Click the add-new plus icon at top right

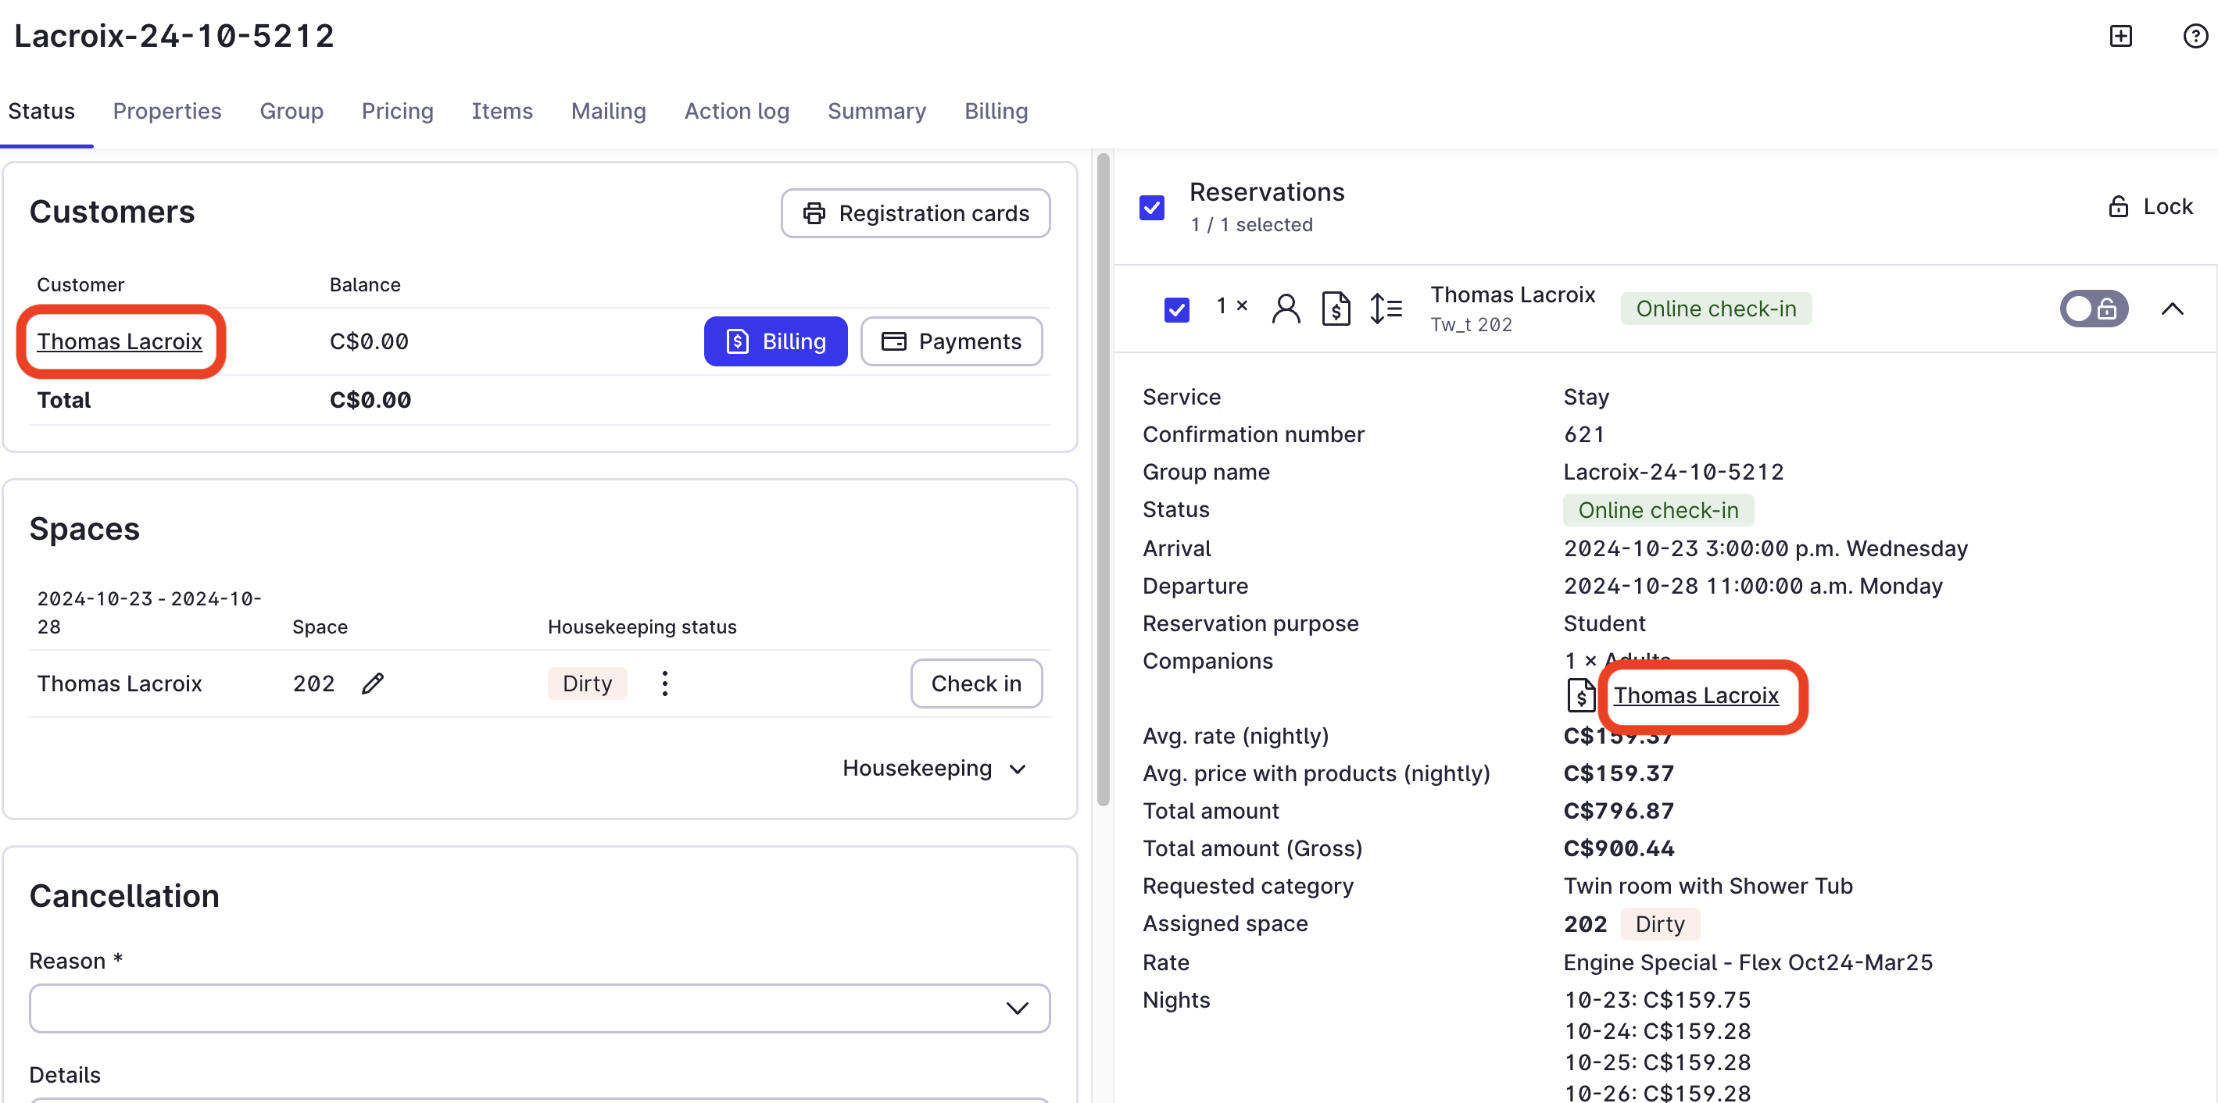click(x=2120, y=36)
